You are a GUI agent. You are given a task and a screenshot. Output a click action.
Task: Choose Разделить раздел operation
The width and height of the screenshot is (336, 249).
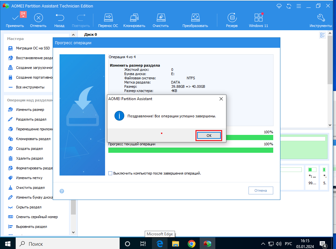coord(27,120)
